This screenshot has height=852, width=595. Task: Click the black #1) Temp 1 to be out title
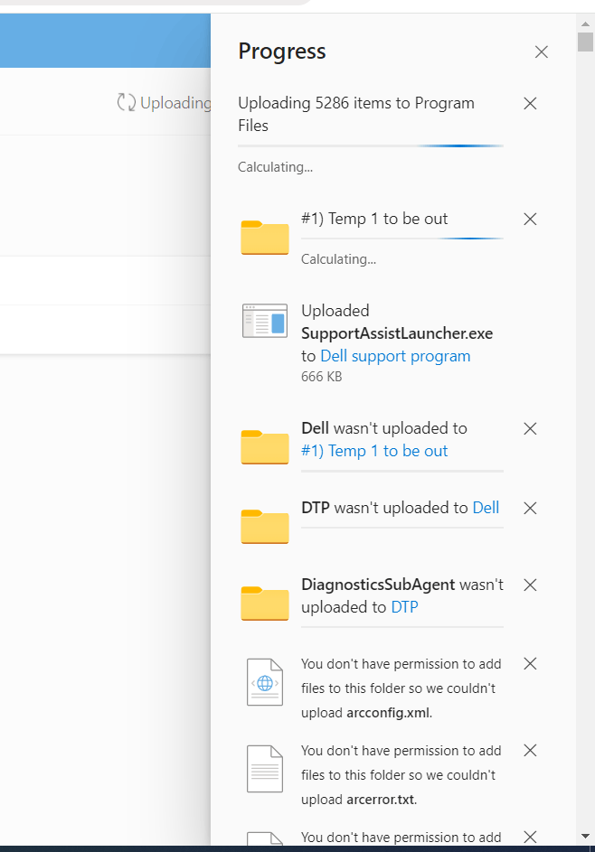click(374, 219)
